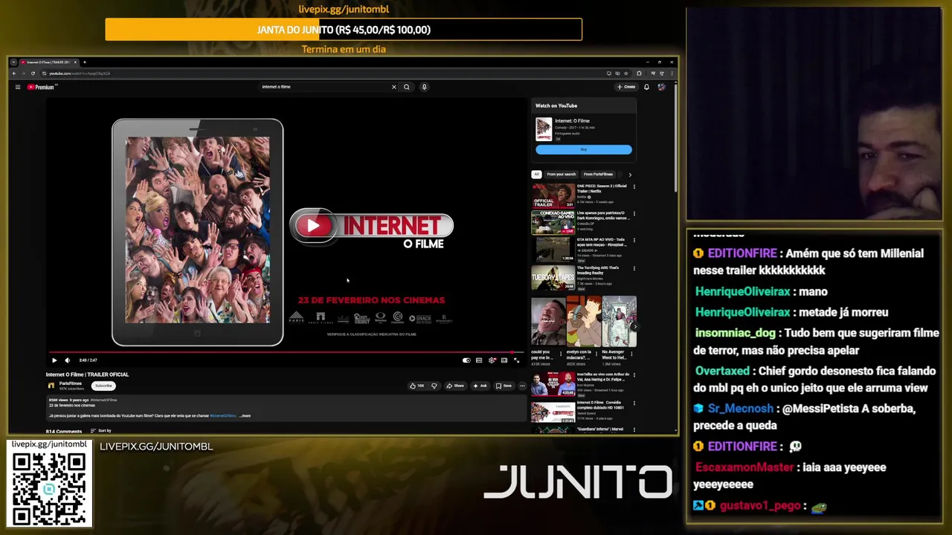Open the comments Sort by dropdown
This screenshot has width=952, height=535.
click(101, 431)
